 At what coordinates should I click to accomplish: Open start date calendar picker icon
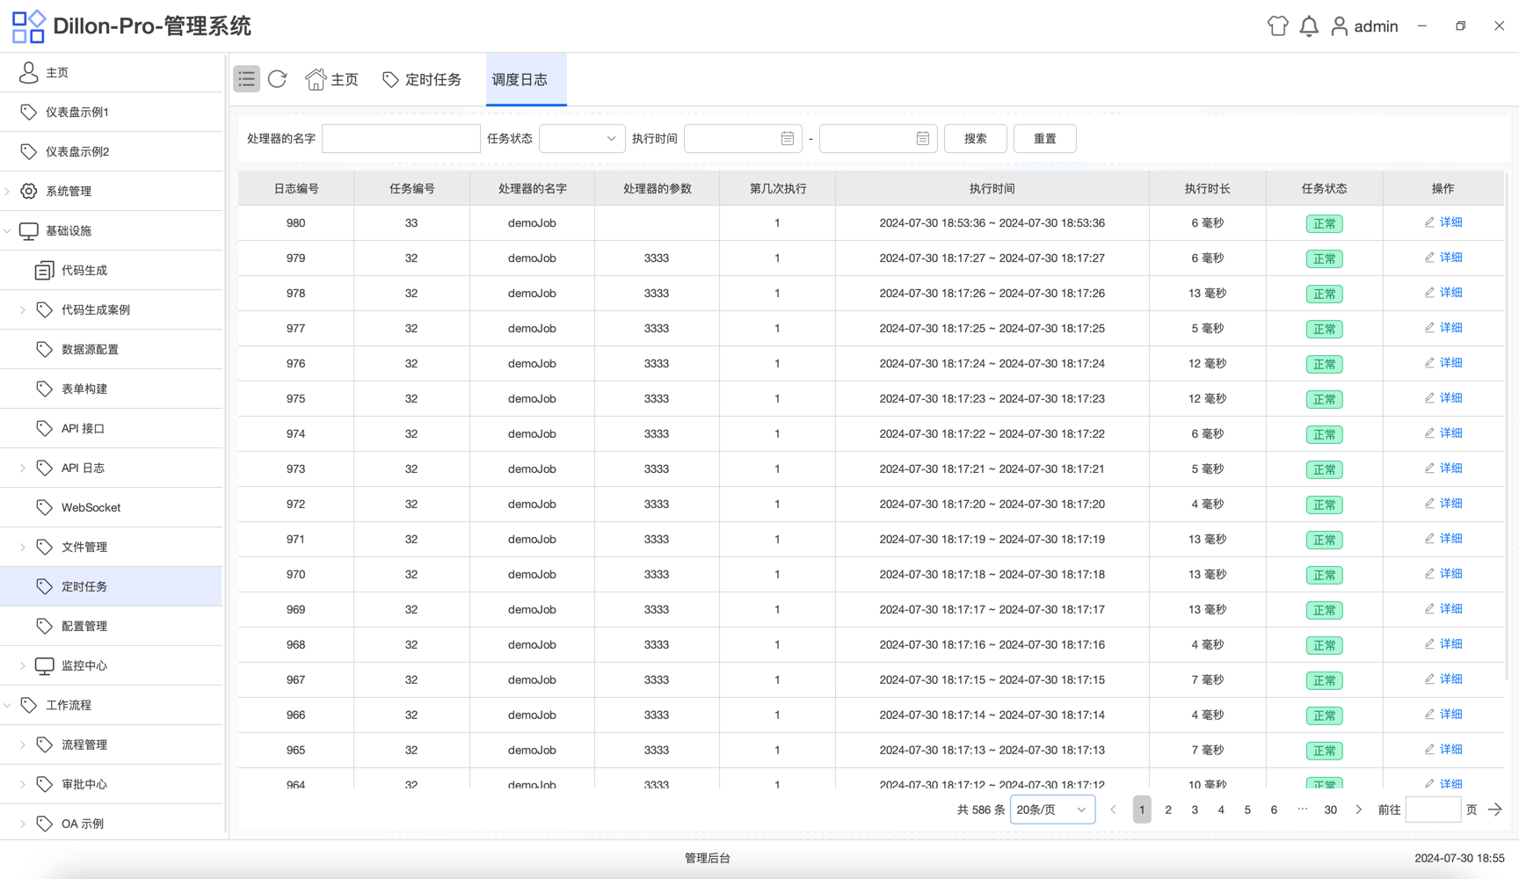tap(788, 138)
